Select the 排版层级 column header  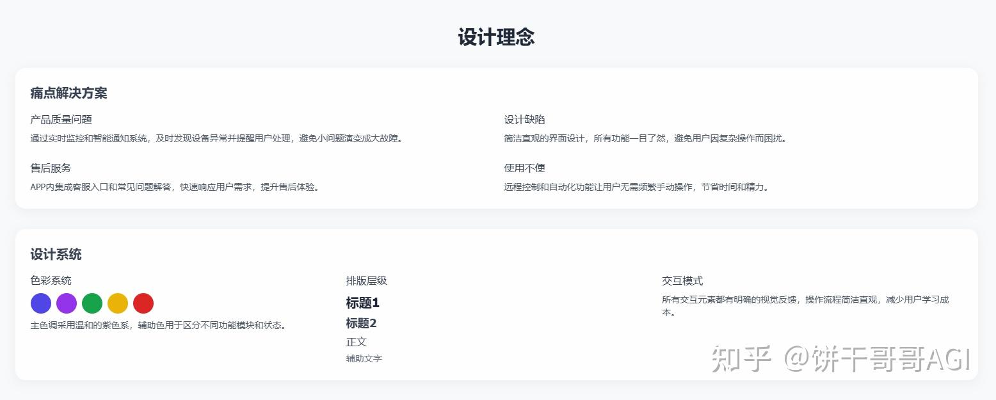(x=367, y=280)
